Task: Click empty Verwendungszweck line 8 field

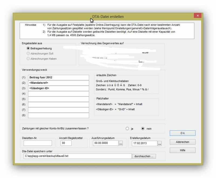Action: pyautogui.click(x=58, y=115)
